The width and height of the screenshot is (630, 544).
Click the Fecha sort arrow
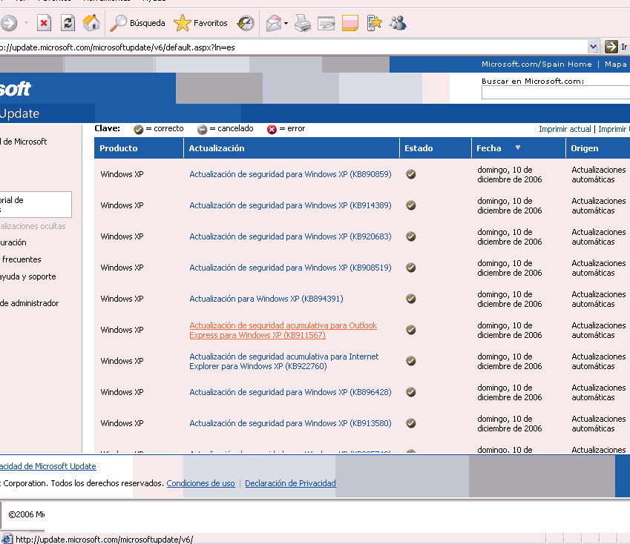(x=518, y=147)
